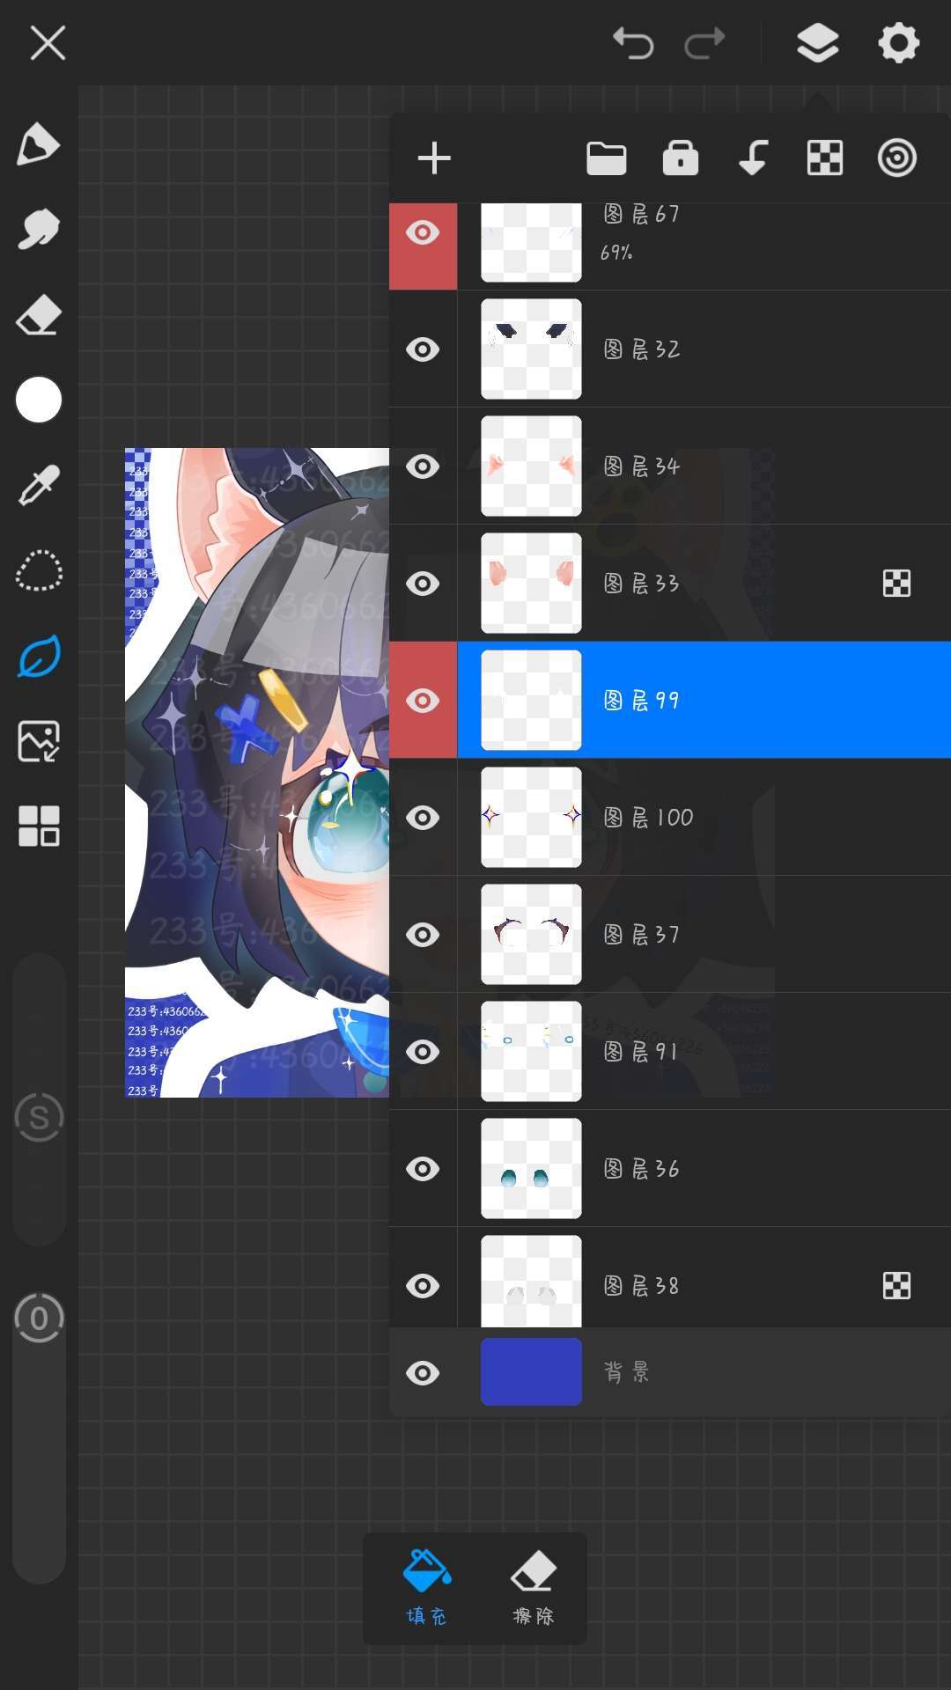
Task: Pick the eyedropper tool
Action: pos(39,485)
